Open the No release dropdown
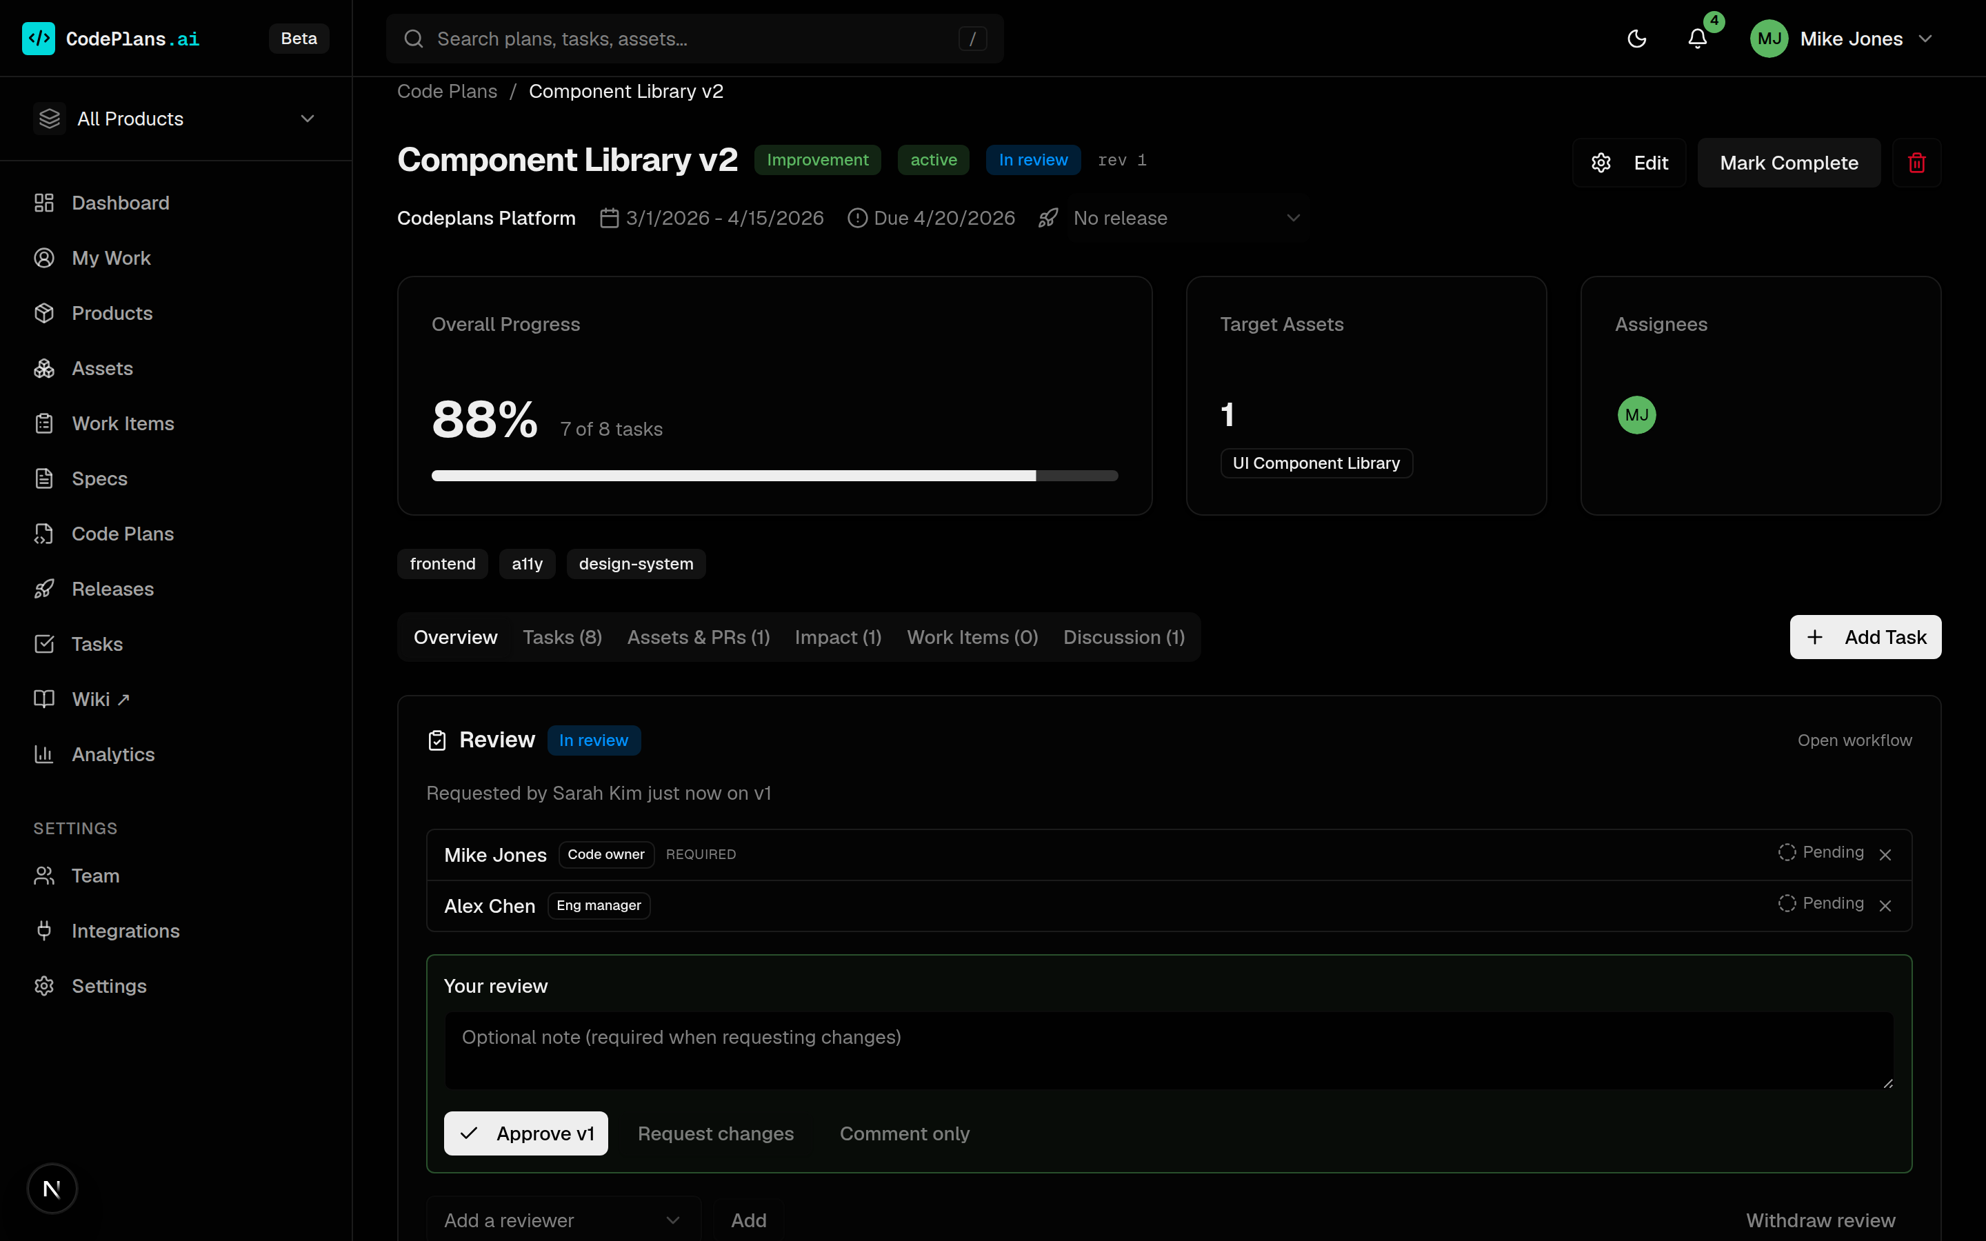The width and height of the screenshot is (1986, 1241). 1187,219
